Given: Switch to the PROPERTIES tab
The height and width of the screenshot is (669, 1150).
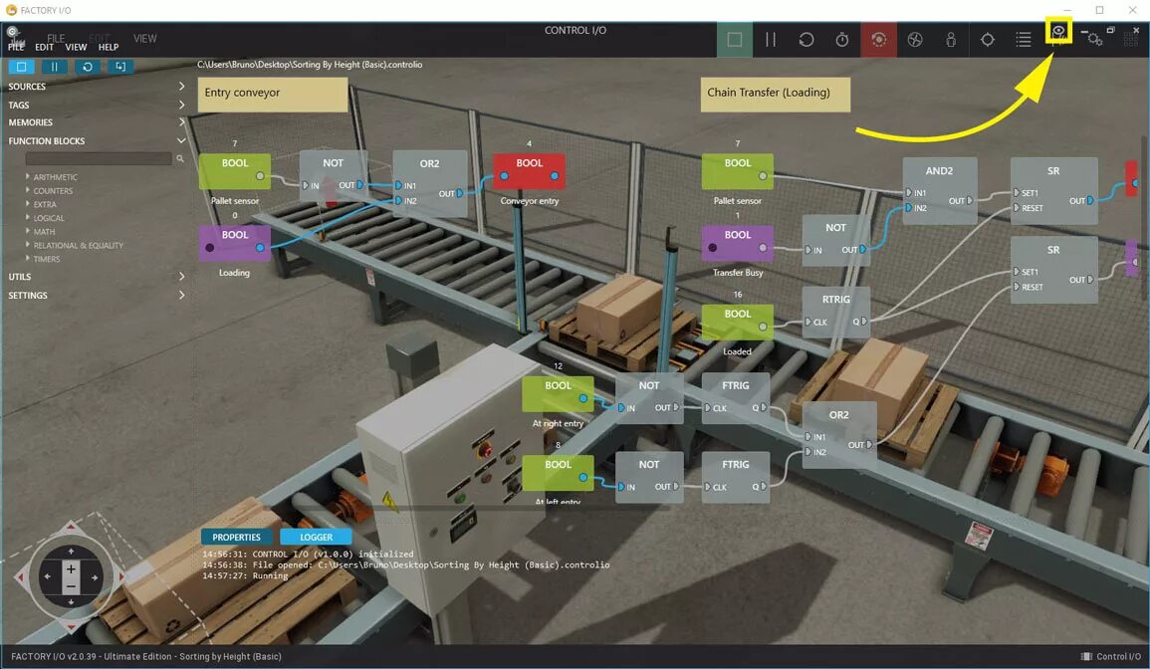Looking at the screenshot, I should 236,537.
